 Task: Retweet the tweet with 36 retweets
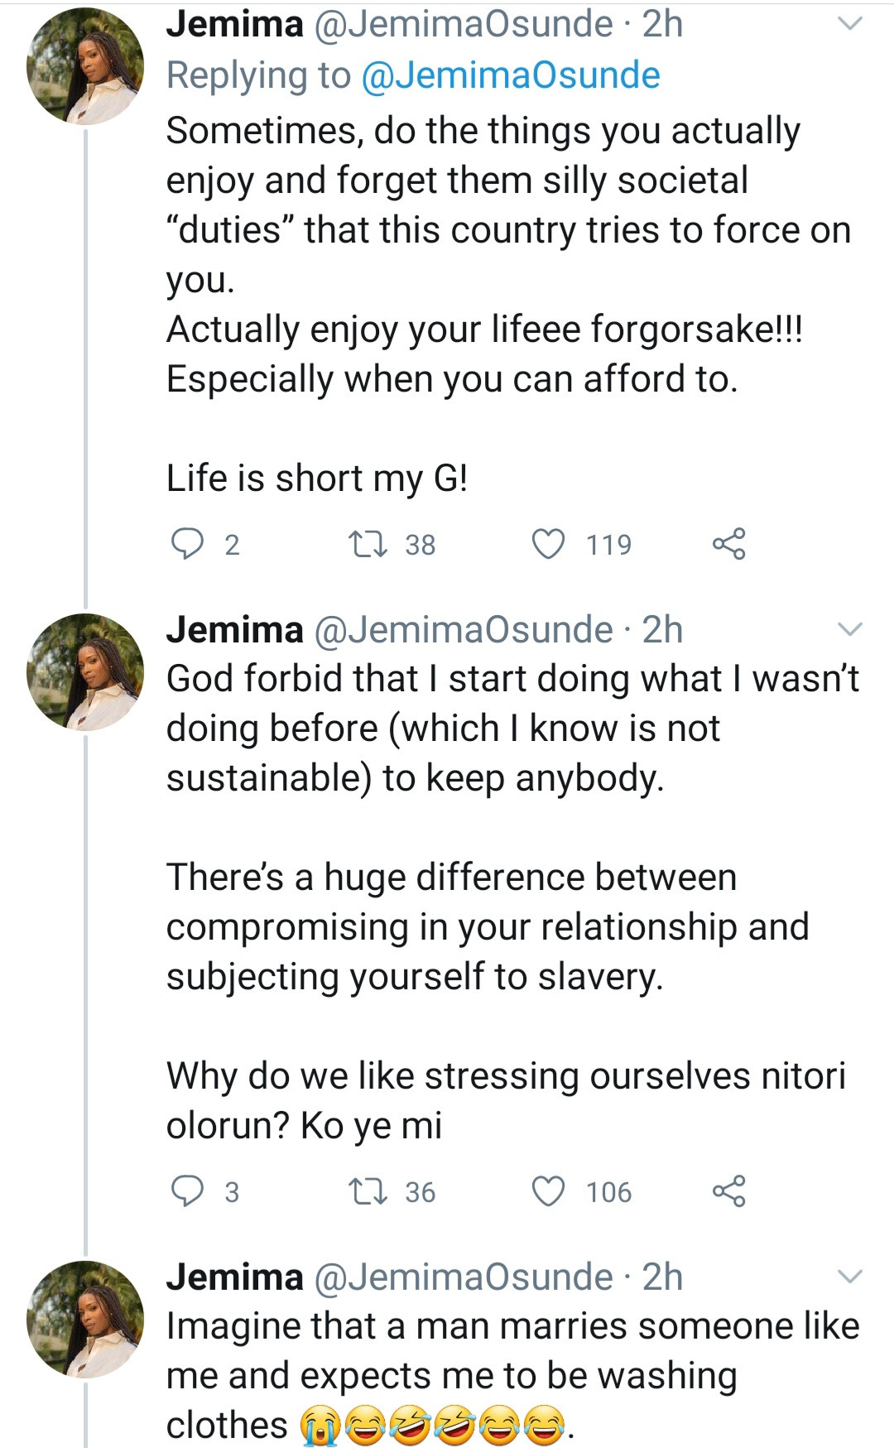click(x=366, y=1191)
